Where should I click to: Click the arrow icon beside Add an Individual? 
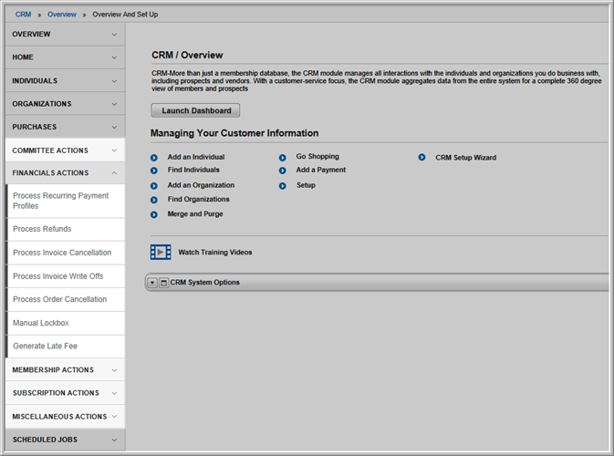tap(154, 158)
